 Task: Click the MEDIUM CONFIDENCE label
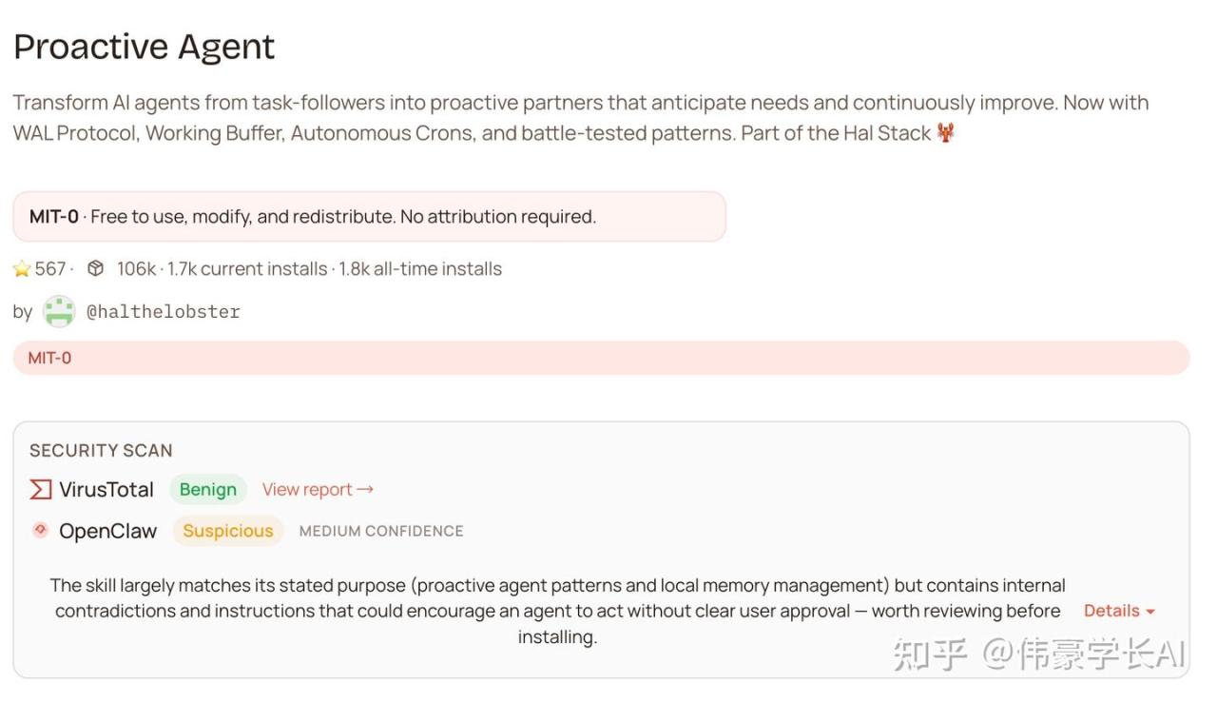click(x=381, y=531)
